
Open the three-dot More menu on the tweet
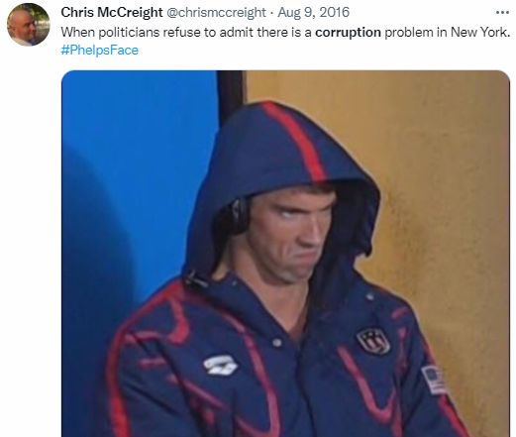pos(502,13)
